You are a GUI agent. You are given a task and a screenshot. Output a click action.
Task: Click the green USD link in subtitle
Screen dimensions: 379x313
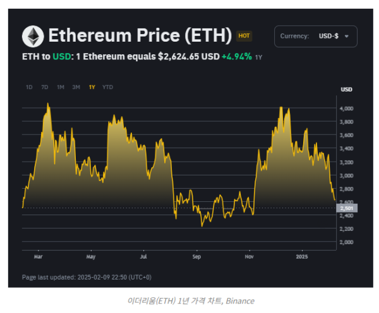pyautogui.click(x=62, y=56)
